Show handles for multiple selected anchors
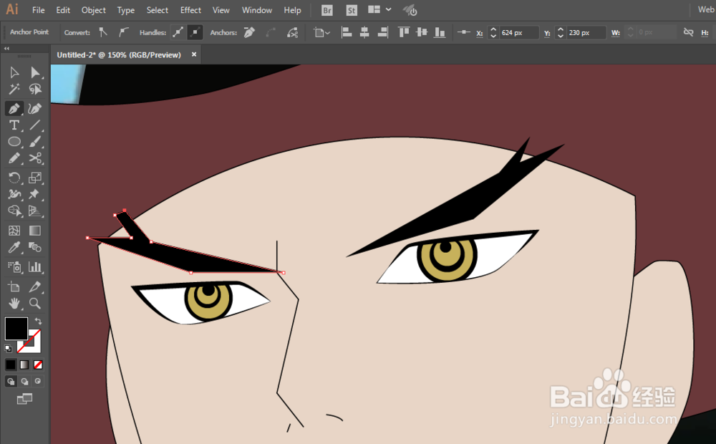716x444 pixels. [x=178, y=32]
